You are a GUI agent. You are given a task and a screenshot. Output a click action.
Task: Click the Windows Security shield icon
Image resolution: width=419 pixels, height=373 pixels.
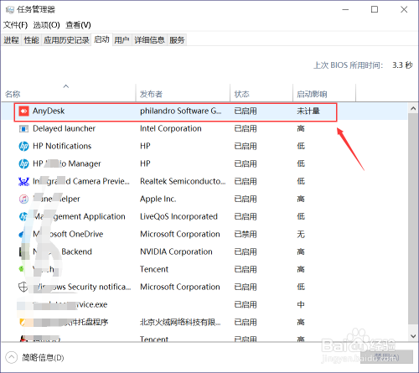[23, 287]
